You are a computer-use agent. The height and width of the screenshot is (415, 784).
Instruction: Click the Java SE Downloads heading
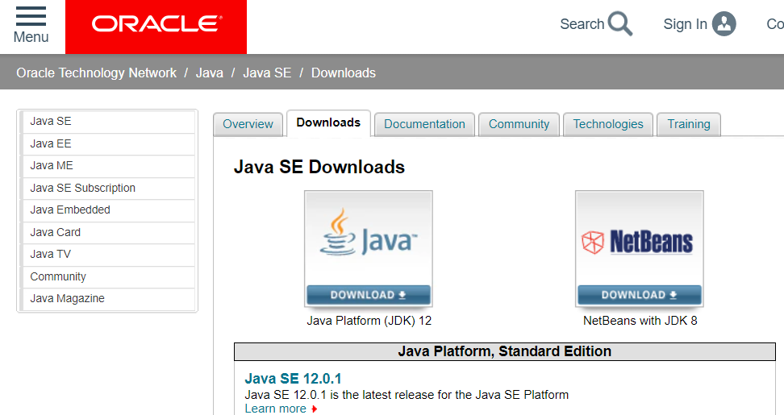point(319,167)
